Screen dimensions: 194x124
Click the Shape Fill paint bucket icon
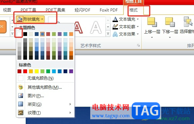[20, 19]
